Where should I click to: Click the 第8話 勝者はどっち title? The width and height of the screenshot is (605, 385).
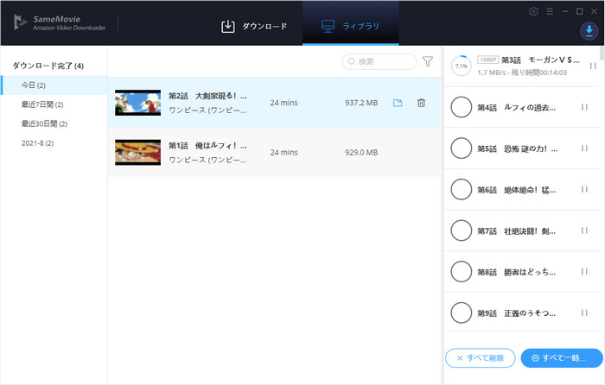[x=516, y=272]
